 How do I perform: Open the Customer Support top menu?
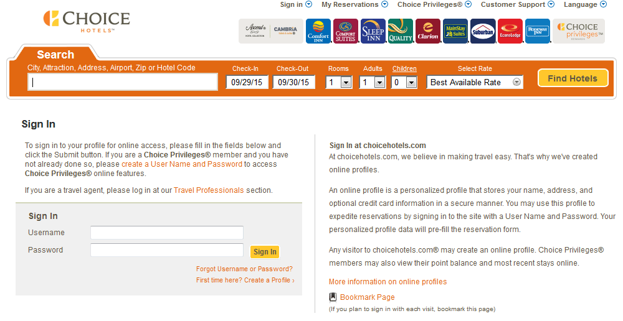[x=513, y=4]
